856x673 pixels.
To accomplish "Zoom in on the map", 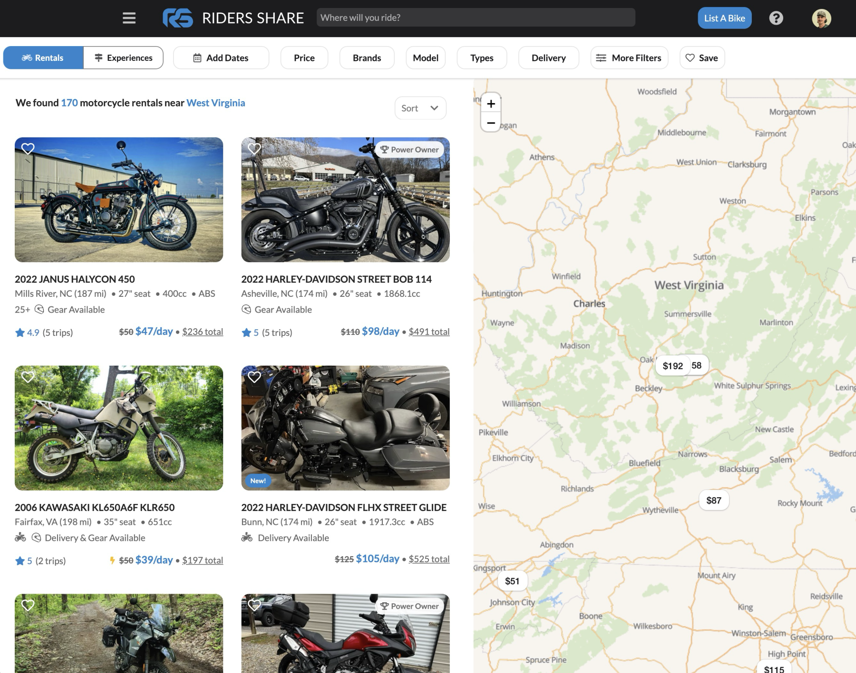I will coord(491,104).
